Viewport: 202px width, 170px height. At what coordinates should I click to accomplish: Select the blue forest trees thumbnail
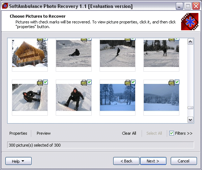pos(118,97)
